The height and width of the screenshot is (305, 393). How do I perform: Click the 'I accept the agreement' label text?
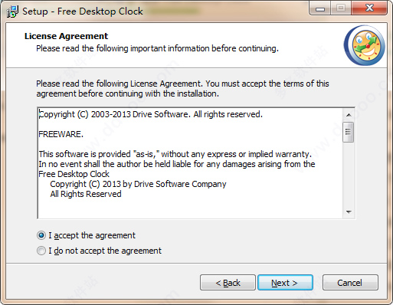click(92, 235)
